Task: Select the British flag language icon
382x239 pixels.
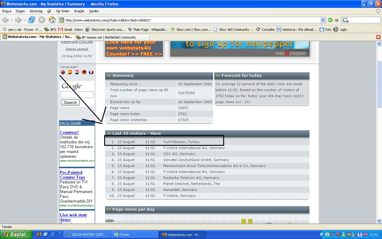Action: click(x=63, y=72)
